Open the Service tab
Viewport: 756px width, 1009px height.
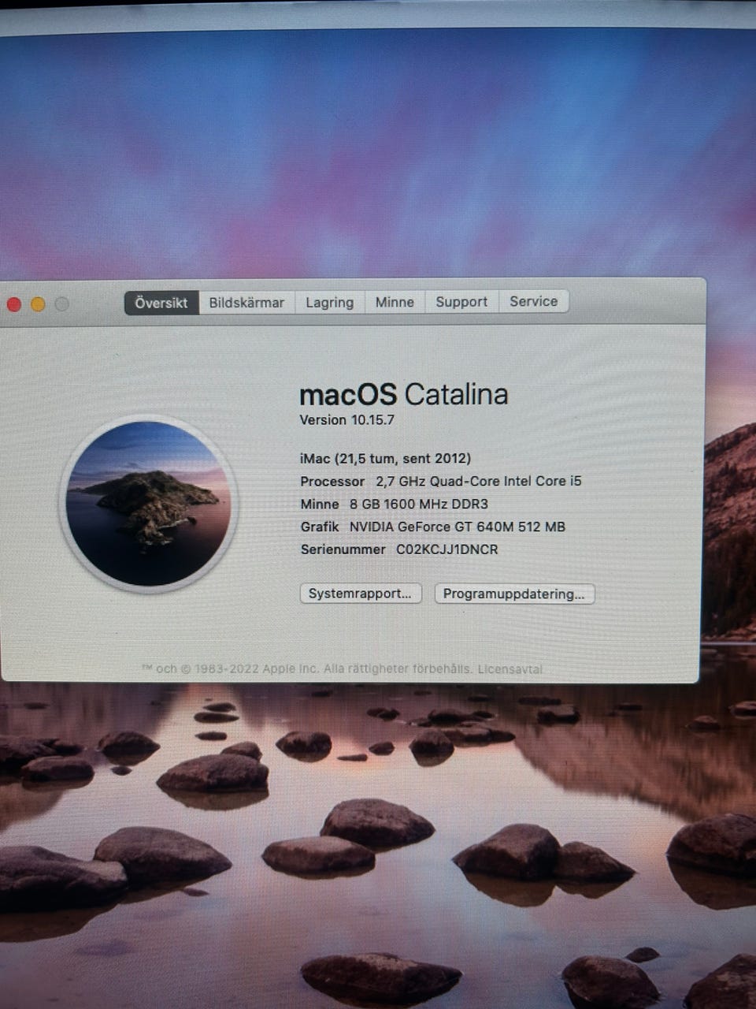tap(533, 301)
